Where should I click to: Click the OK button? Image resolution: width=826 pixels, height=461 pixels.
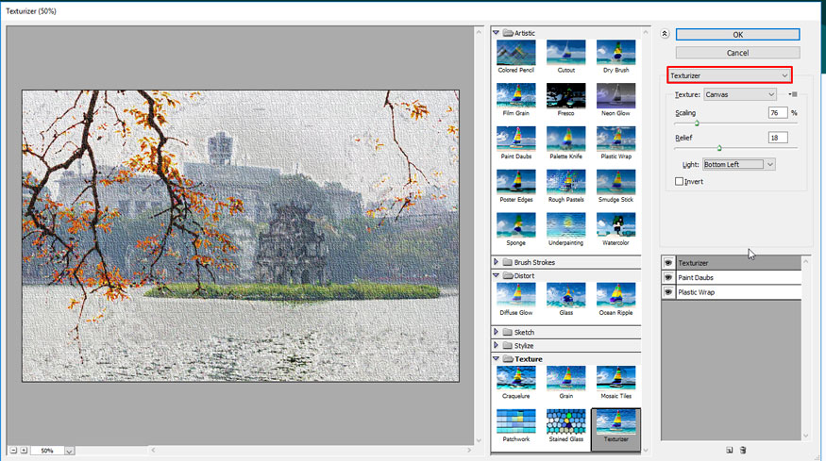(737, 34)
